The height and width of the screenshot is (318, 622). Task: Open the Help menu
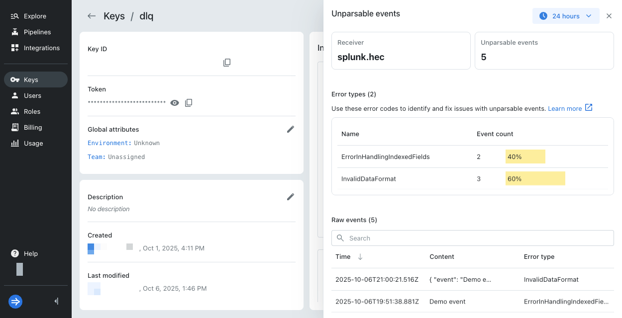(30, 253)
